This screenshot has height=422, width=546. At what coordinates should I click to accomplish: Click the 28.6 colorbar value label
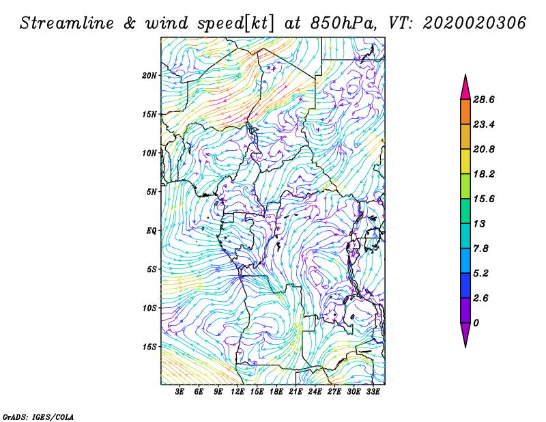click(x=483, y=100)
